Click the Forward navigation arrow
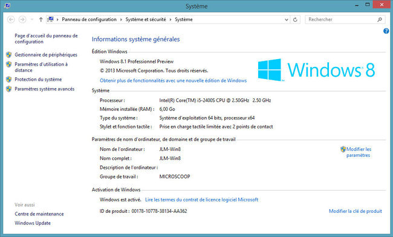This screenshot has height=237, width=393. pos(22,19)
